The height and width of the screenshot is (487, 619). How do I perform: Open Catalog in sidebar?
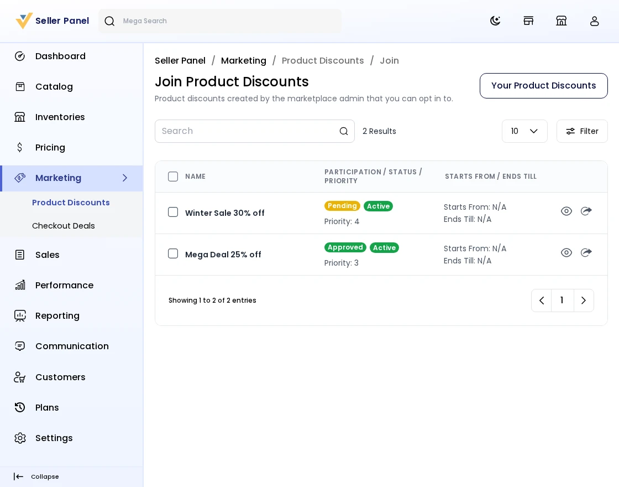pyautogui.click(x=54, y=86)
